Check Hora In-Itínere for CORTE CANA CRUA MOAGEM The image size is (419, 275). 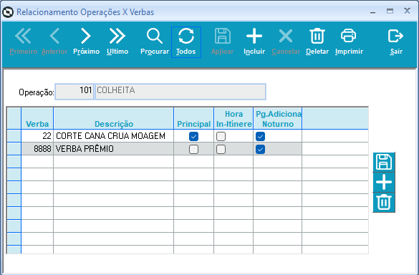(221, 136)
